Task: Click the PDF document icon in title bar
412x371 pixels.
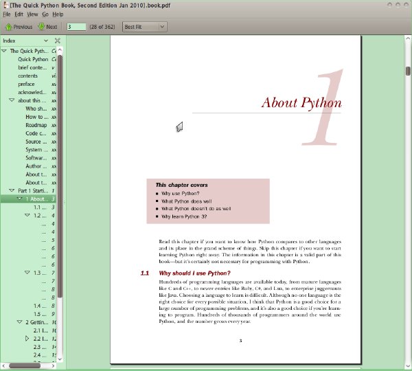Action: tap(5, 5)
